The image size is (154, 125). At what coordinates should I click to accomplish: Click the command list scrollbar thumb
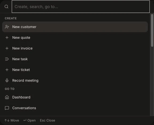point(152,30)
